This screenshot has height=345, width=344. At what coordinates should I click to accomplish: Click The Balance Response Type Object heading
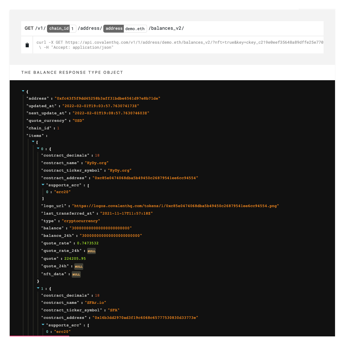pyautogui.click(x=72, y=72)
